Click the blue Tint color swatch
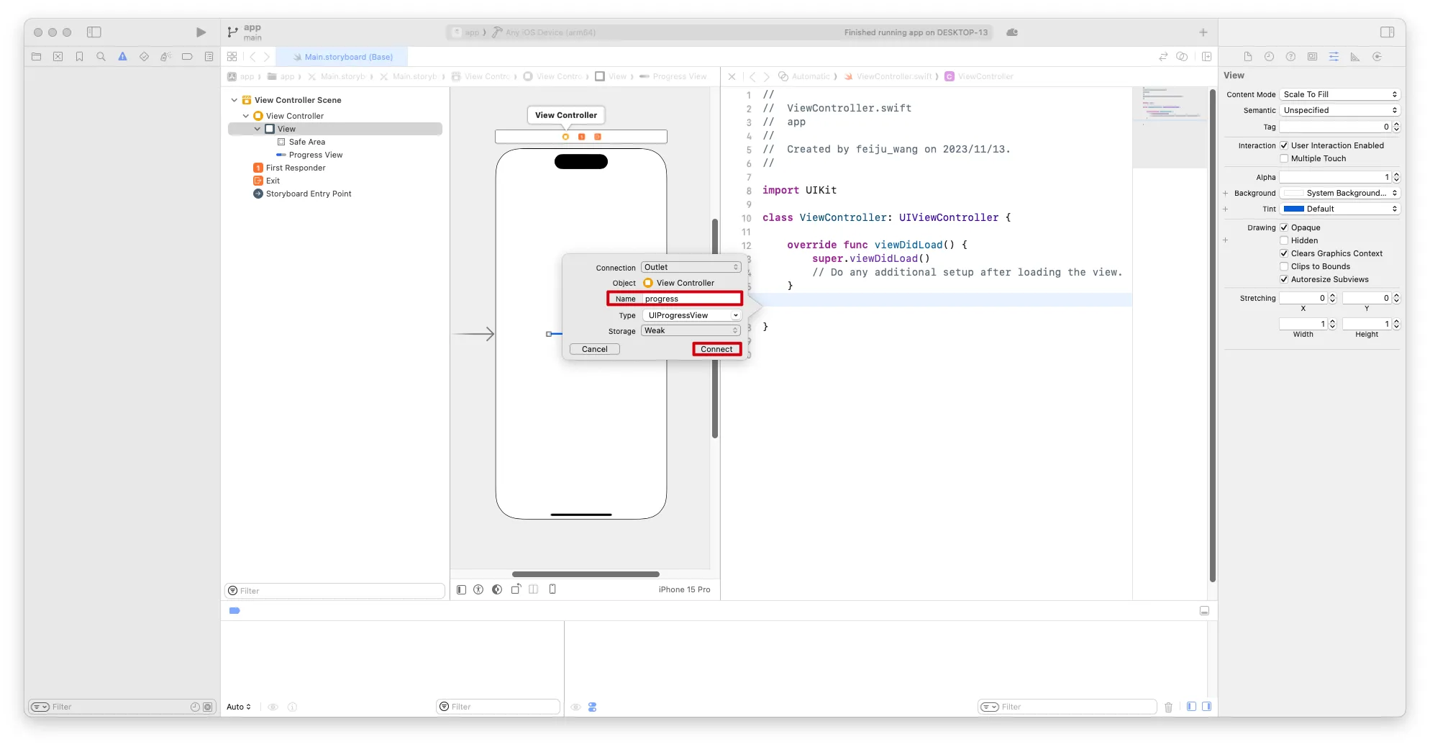The width and height of the screenshot is (1430, 747). point(1294,209)
